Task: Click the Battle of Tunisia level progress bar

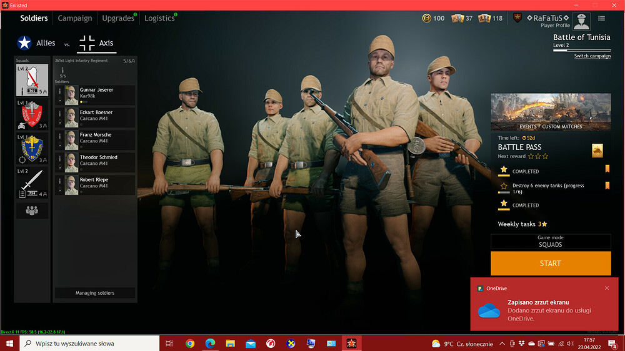Action: [582, 51]
